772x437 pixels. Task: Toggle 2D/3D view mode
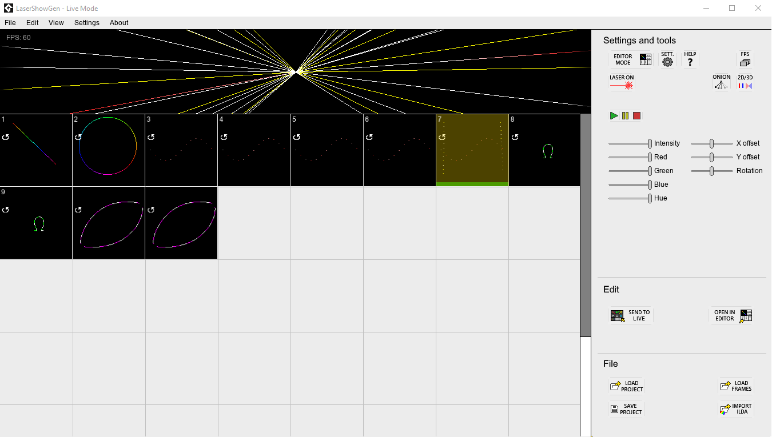[x=745, y=83]
